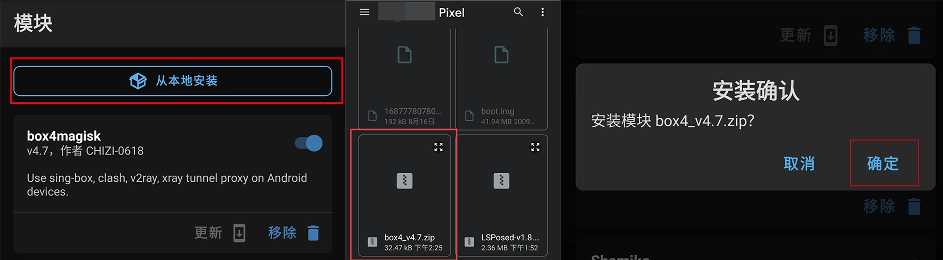Select the box4_v4.7.zip file
The height and width of the screenshot is (260, 943).
pyautogui.click(x=404, y=196)
